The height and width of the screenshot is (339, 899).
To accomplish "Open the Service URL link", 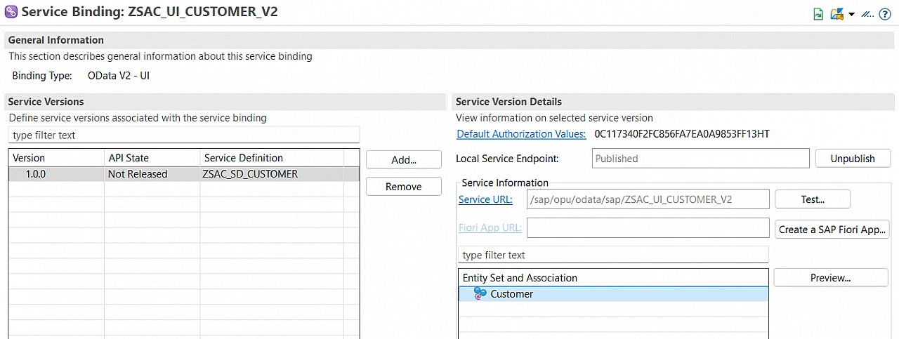I will [485, 199].
